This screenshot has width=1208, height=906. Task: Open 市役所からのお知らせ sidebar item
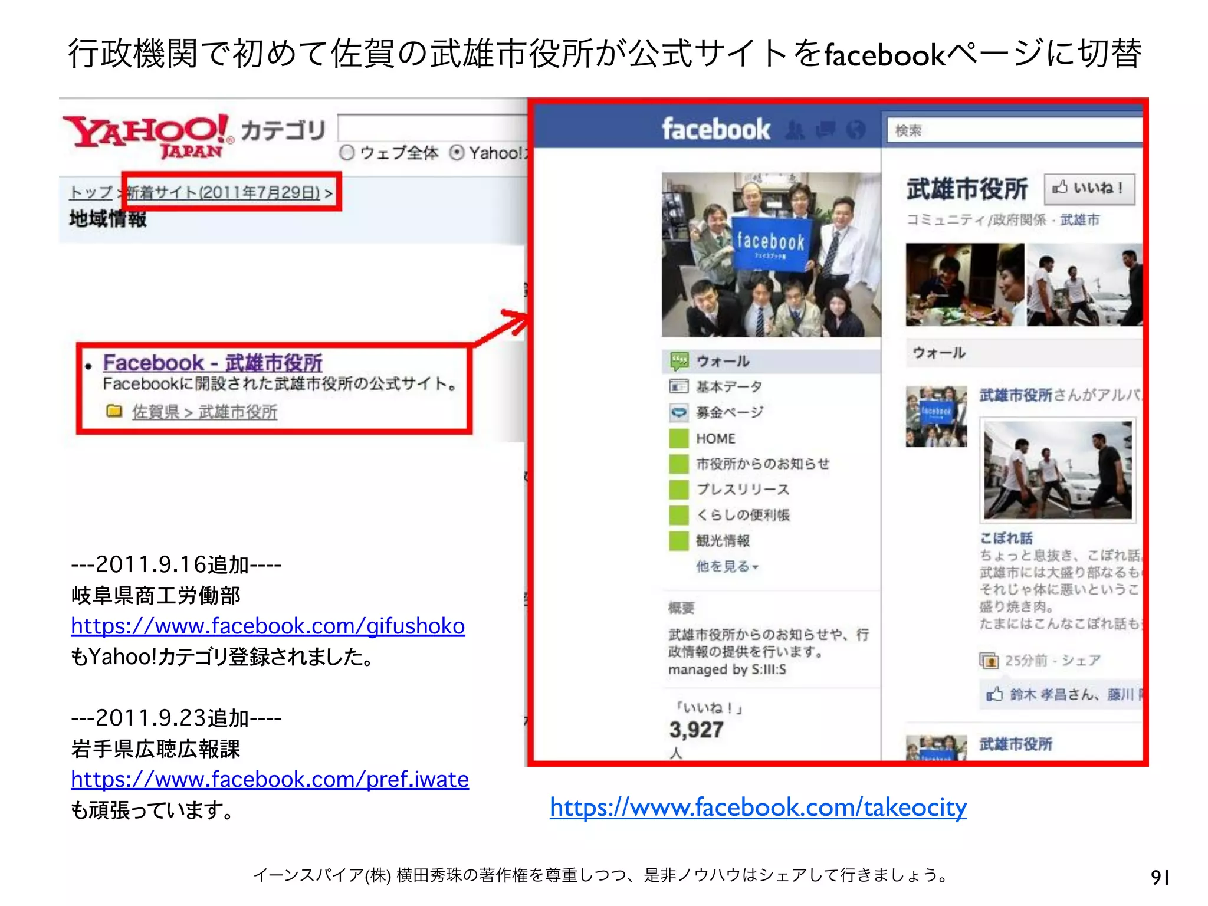pos(763,464)
